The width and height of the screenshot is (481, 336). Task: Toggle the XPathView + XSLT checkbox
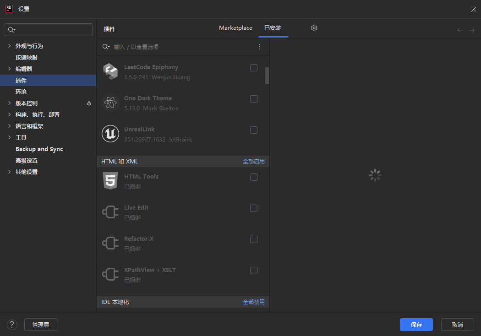[x=254, y=271]
